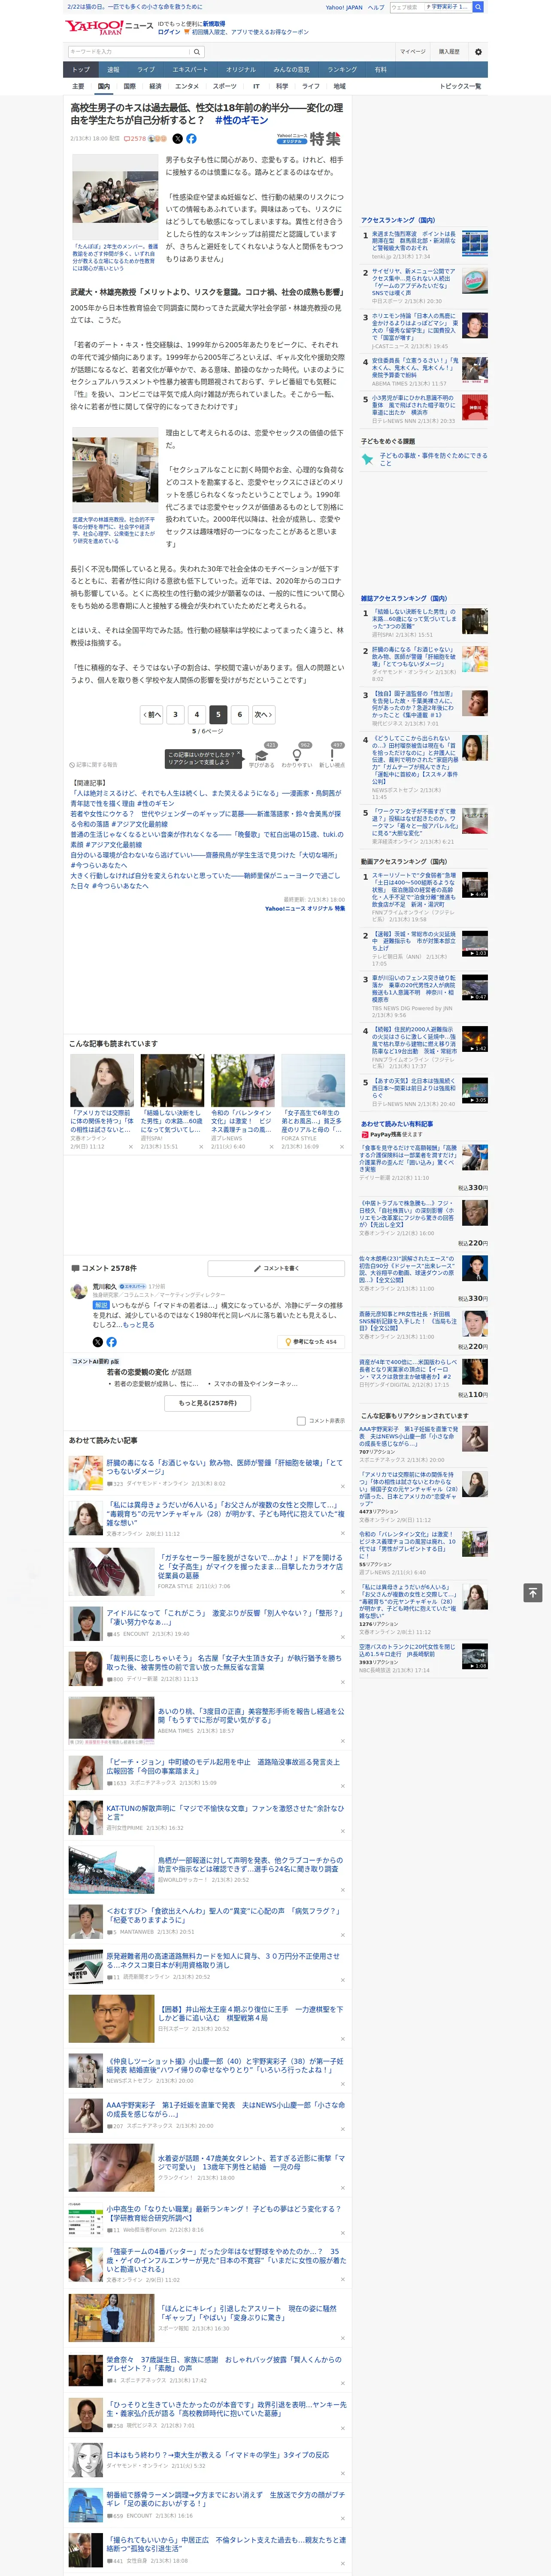Click ログイン link in header

click(x=169, y=32)
